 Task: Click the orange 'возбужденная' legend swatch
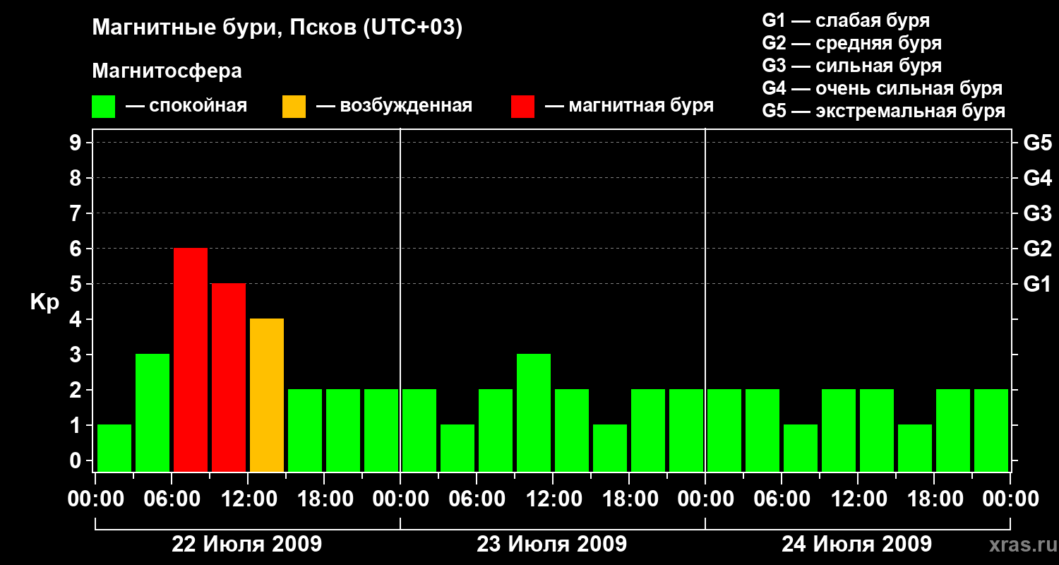(294, 107)
